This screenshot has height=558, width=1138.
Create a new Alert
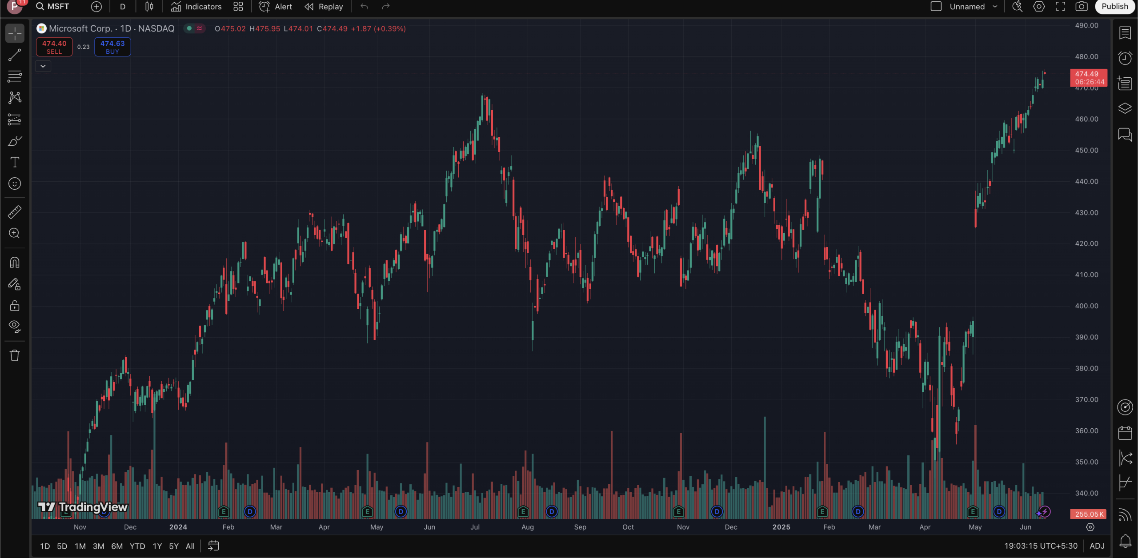276,7
